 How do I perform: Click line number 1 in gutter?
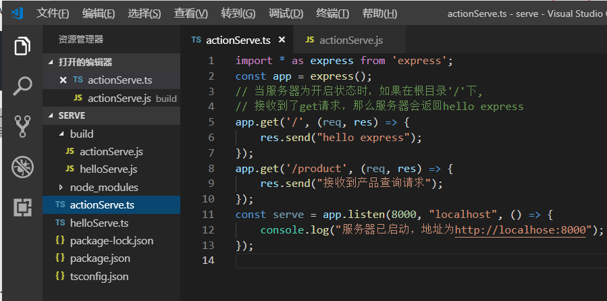click(x=211, y=61)
